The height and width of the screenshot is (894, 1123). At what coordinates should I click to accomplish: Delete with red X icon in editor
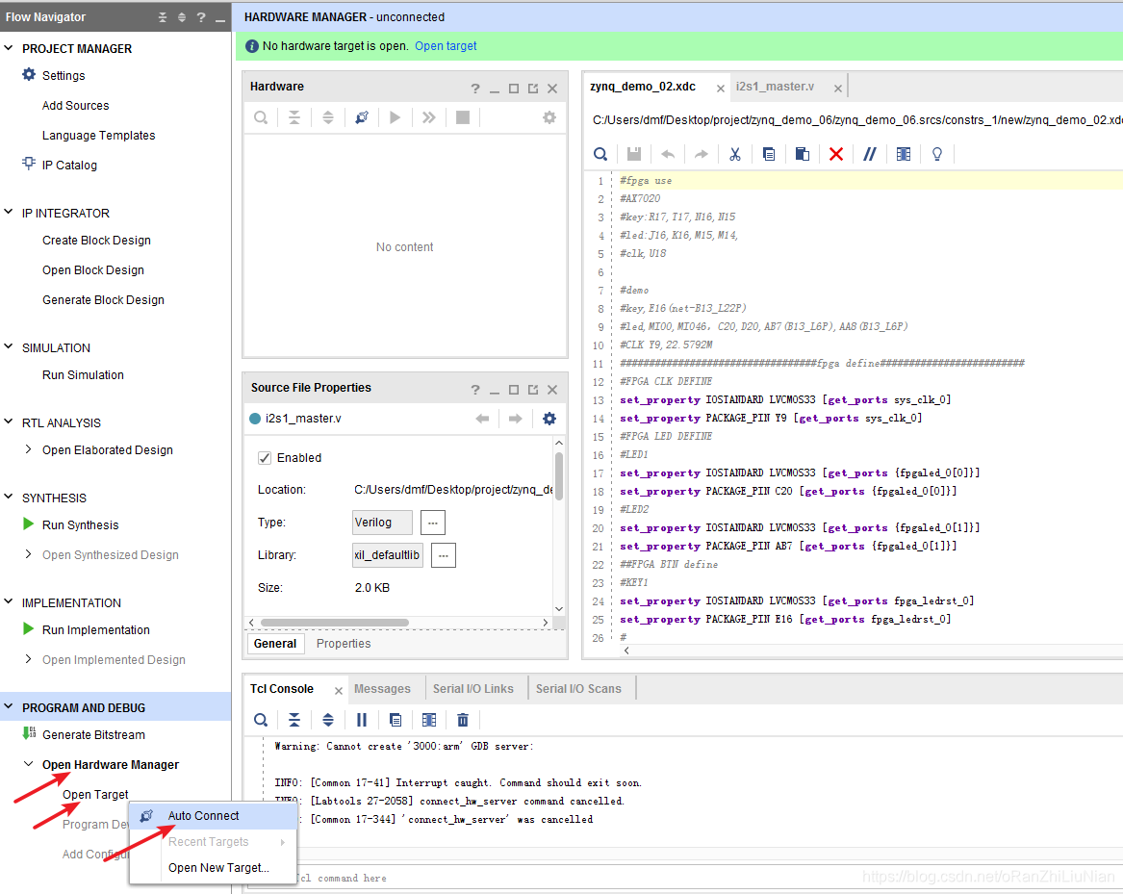coord(836,154)
